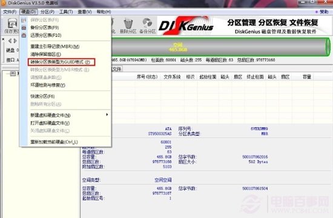
Task: Open the 帮助(H) menu
Action: point(104,12)
